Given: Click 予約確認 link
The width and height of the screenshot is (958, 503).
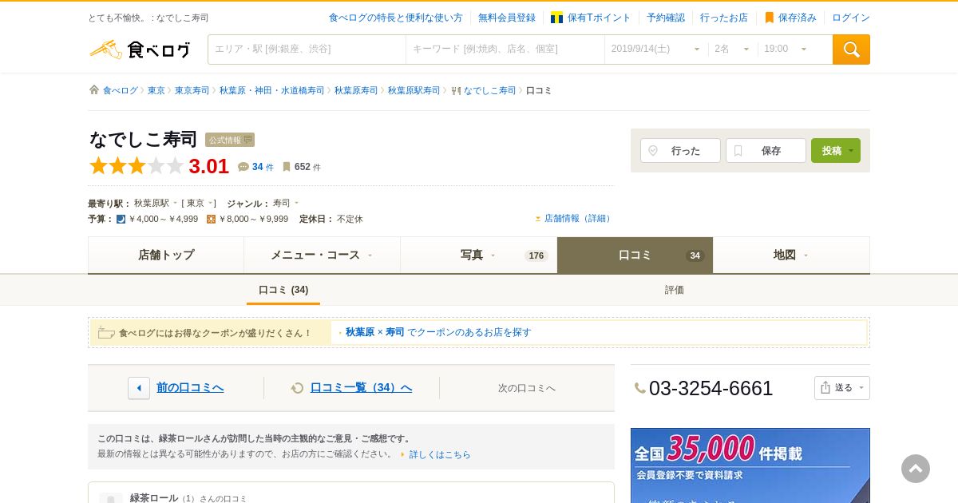Looking at the screenshot, I should click(666, 18).
